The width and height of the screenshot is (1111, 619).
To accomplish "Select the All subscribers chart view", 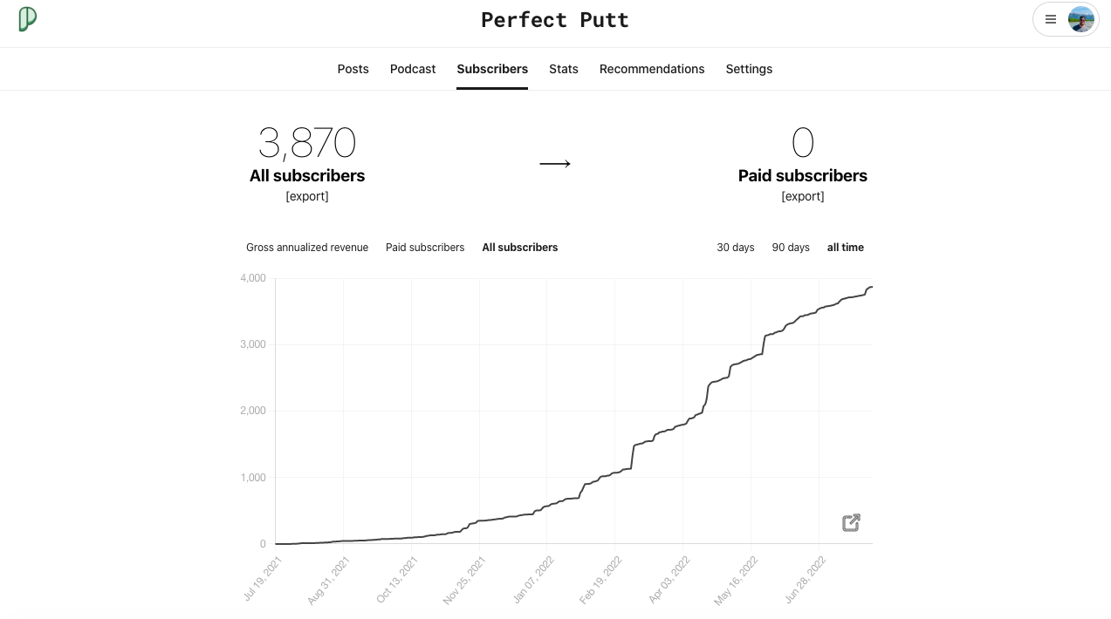I will 520,248.
